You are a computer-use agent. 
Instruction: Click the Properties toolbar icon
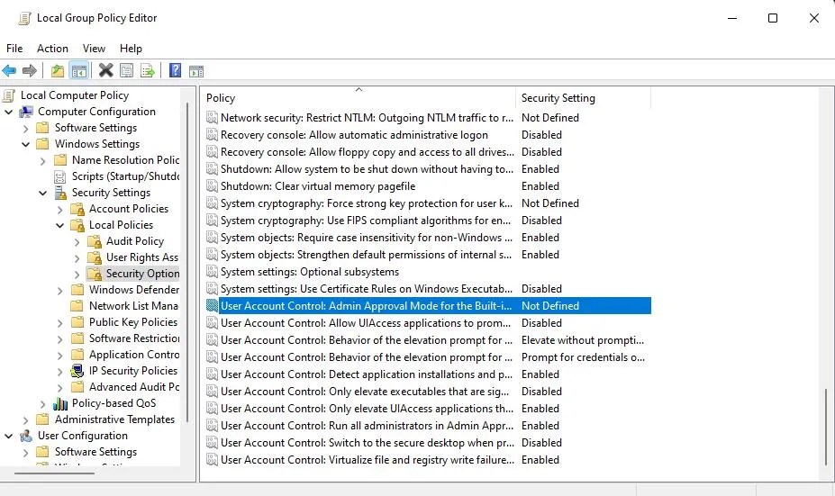pyautogui.click(x=127, y=70)
